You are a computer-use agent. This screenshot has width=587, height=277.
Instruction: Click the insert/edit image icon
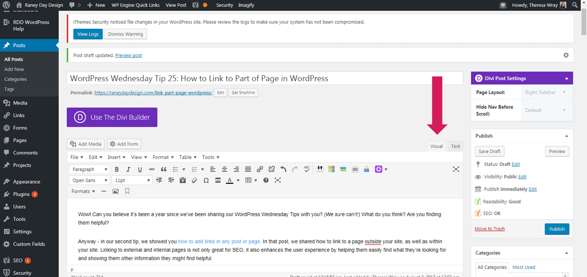(x=116, y=191)
